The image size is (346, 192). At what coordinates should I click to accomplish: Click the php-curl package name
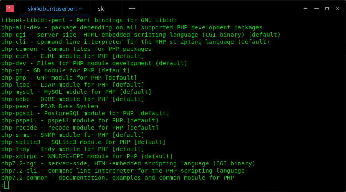[x=14, y=56]
